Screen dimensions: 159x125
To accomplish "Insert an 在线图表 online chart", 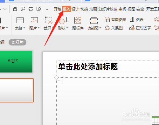I will pos(140,28).
